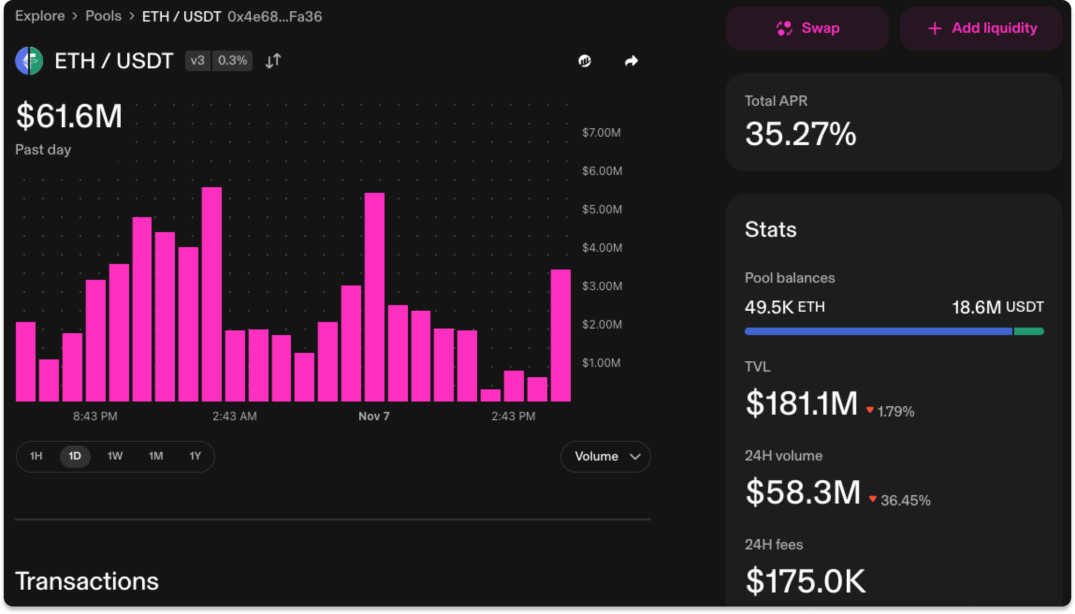Select the 1H time range
This screenshot has height=614, width=1075.
click(36, 456)
